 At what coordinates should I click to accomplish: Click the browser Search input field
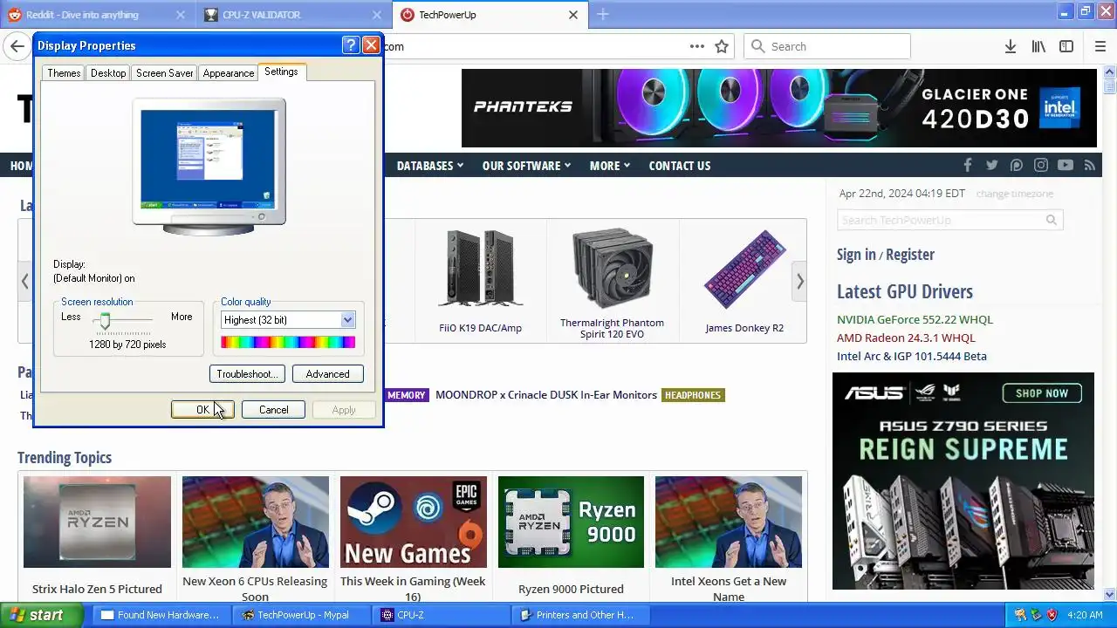click(x=827, y=46)
